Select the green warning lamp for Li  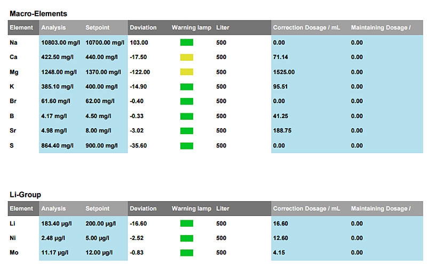click(x=186, y=223)
